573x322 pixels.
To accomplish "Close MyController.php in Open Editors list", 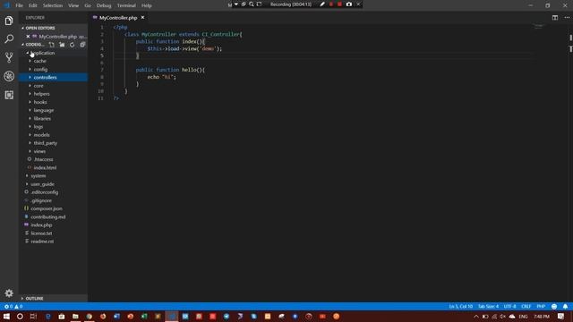I will coord(28,37).
